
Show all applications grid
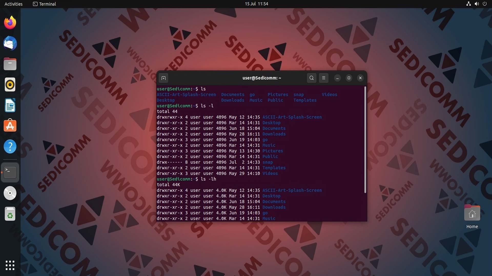[10, 265]
